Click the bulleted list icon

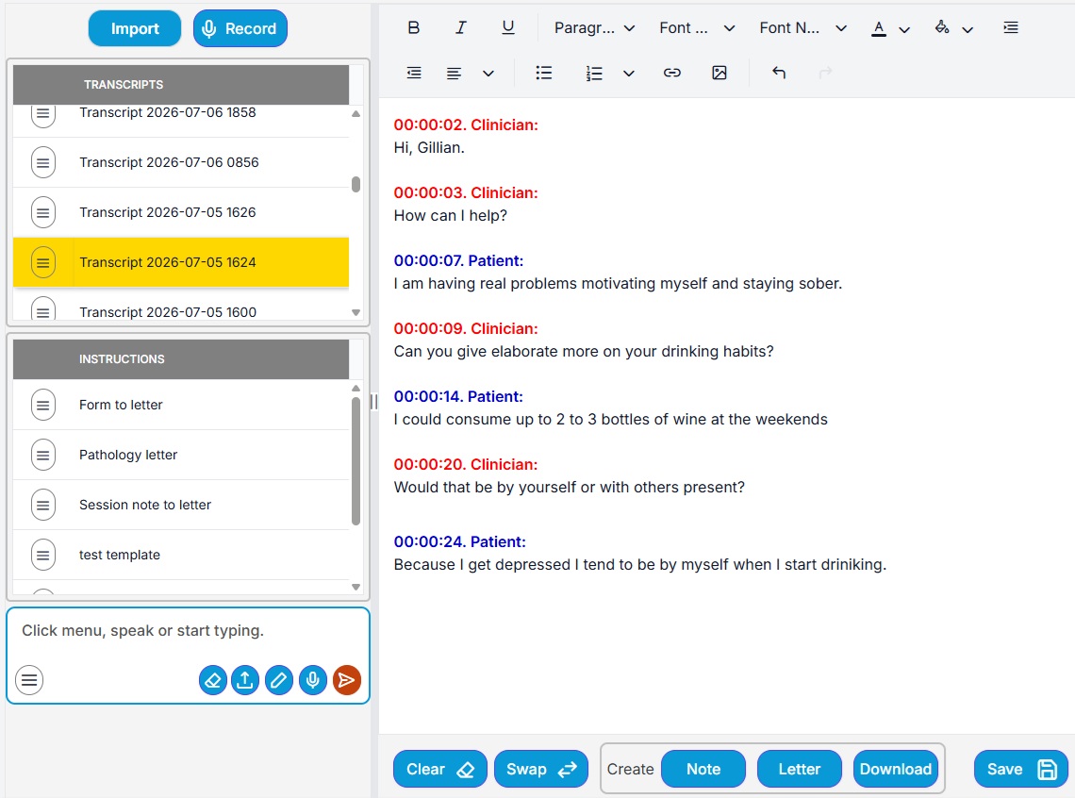544,73
